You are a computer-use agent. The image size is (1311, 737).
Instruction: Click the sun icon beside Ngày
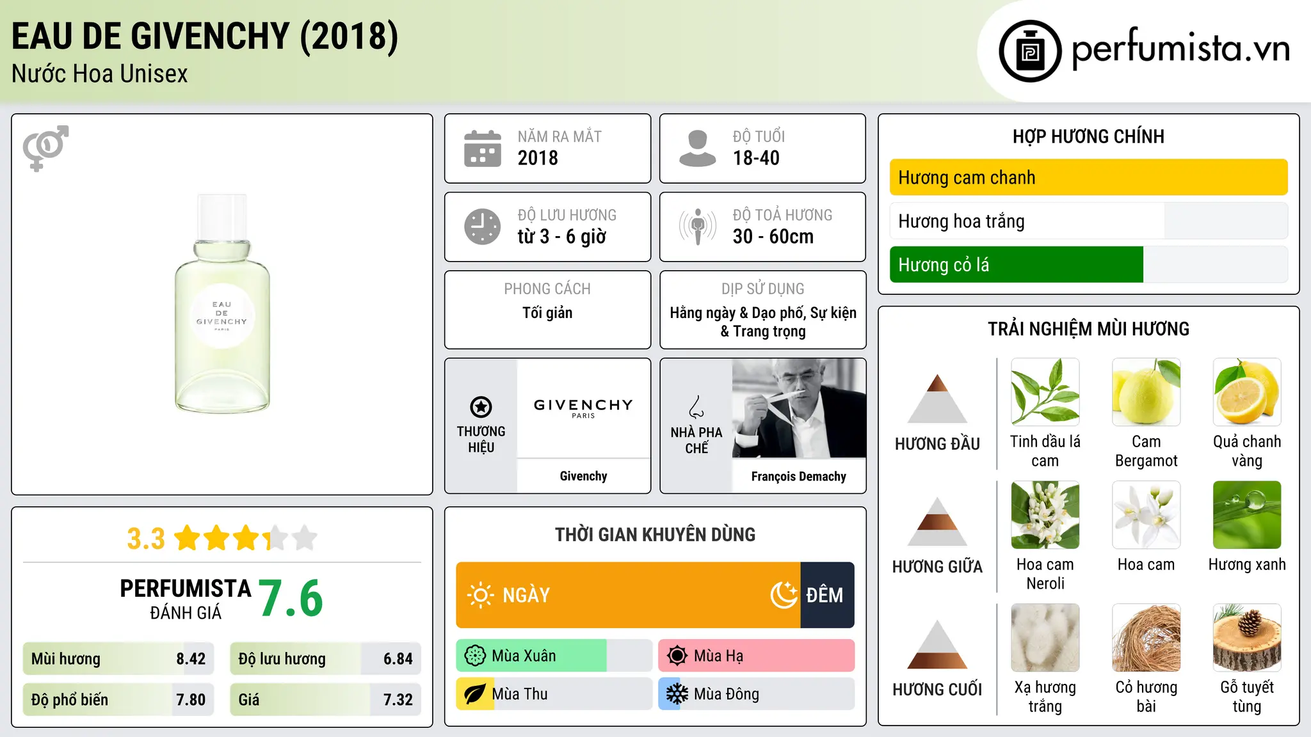[x=480, y=595]
